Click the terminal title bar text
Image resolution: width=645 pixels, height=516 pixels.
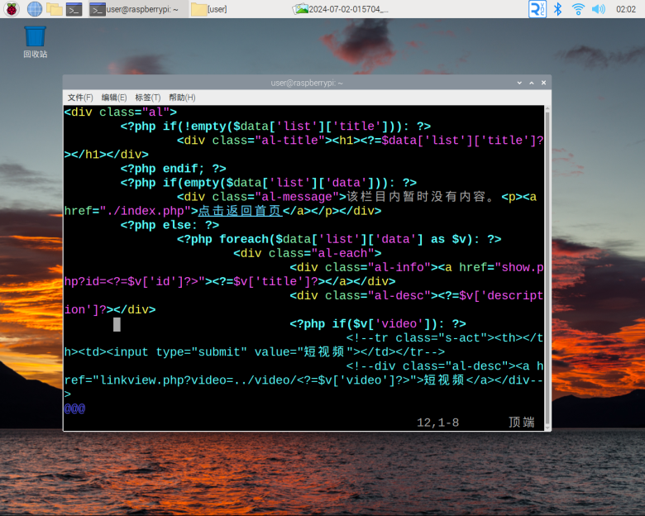[x=307, y=83]
